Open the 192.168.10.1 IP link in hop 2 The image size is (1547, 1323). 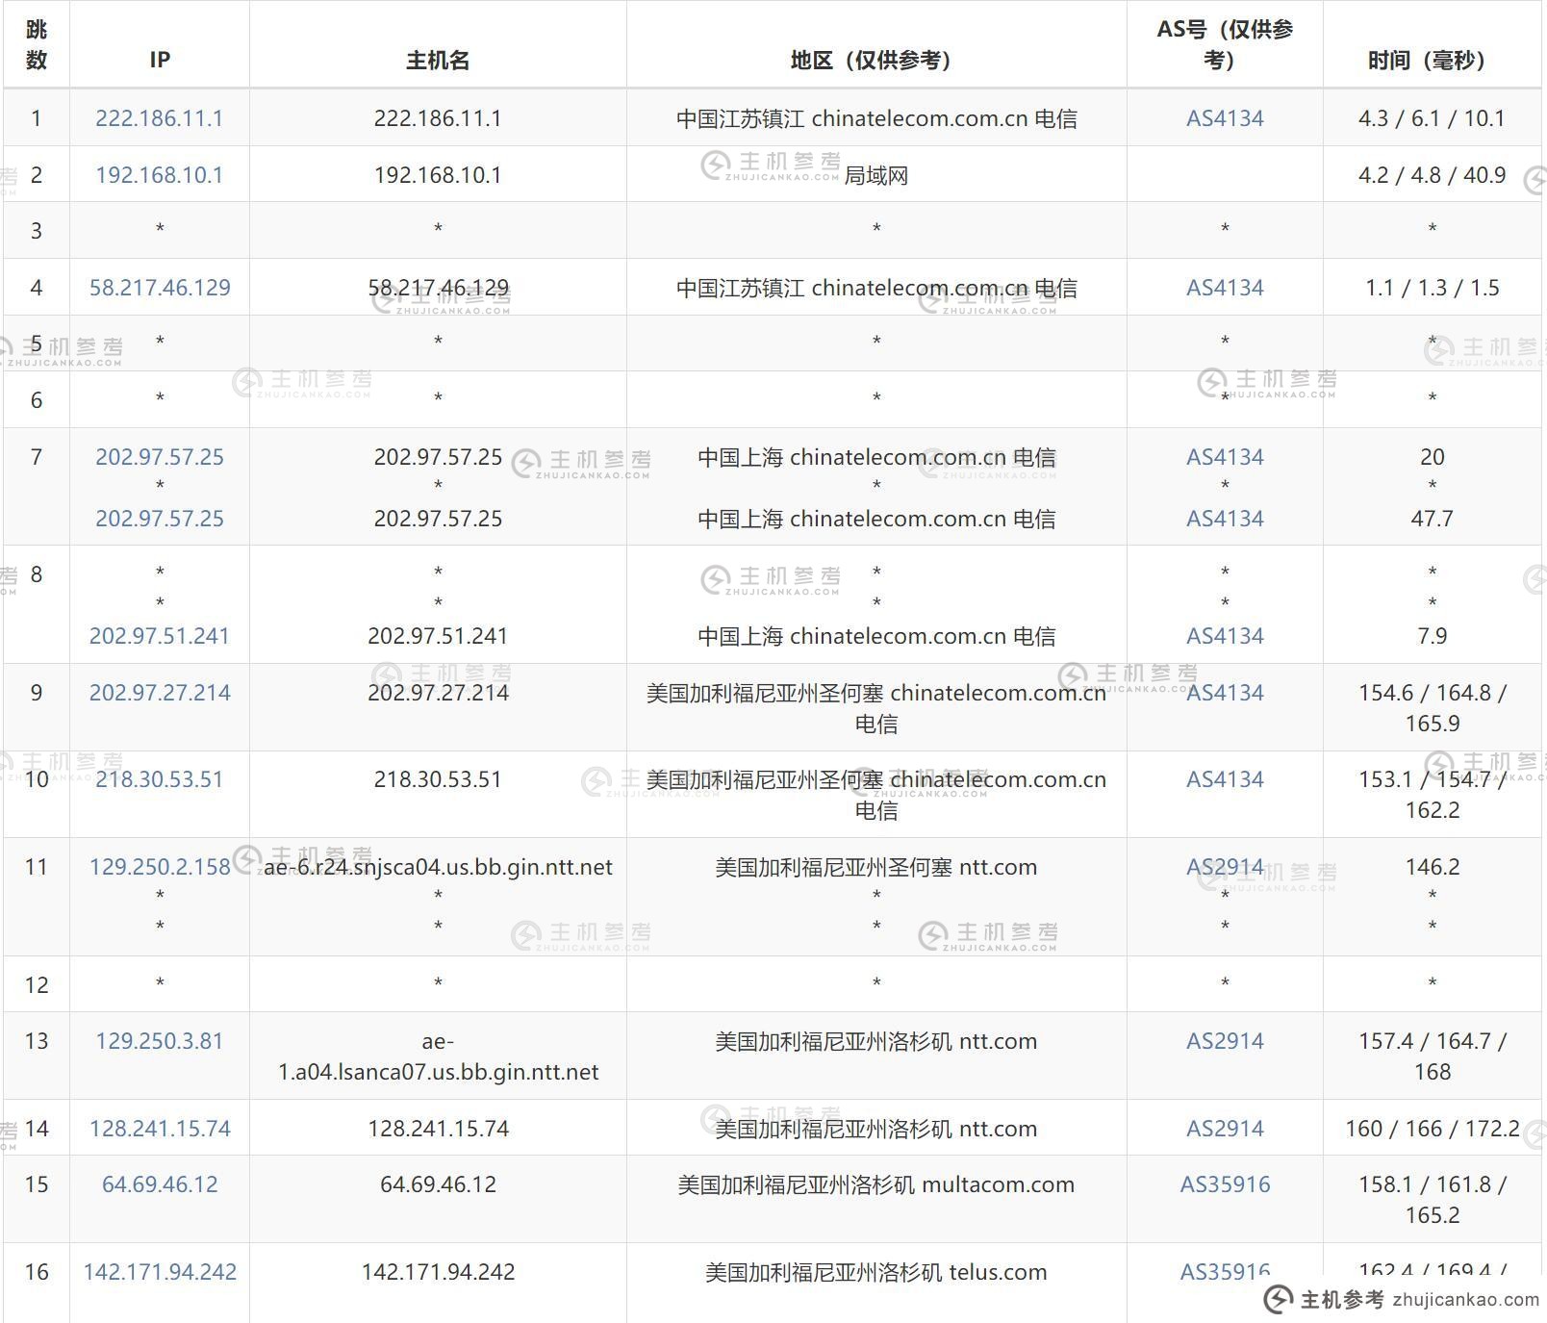pos(160,175)
